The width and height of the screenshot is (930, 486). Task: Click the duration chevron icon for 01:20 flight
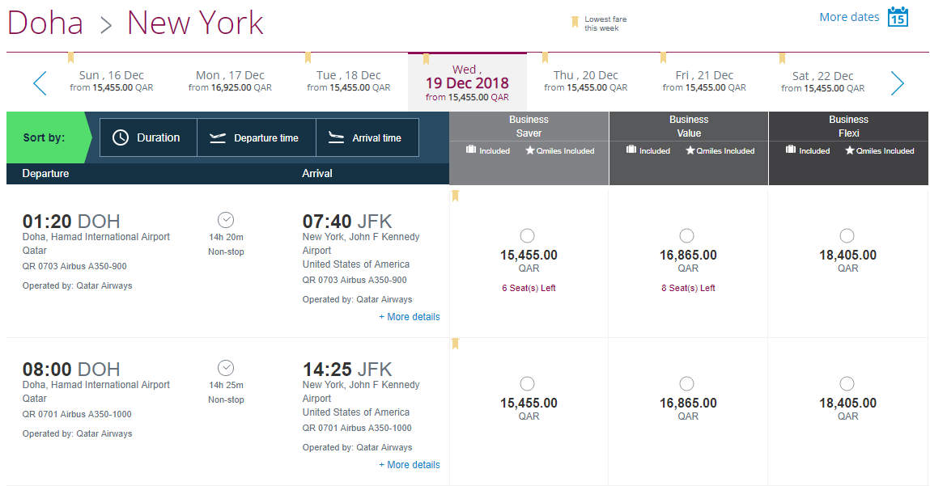point(226,220)
